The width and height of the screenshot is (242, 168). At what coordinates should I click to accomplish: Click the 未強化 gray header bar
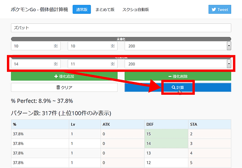(x=121, y=39)
